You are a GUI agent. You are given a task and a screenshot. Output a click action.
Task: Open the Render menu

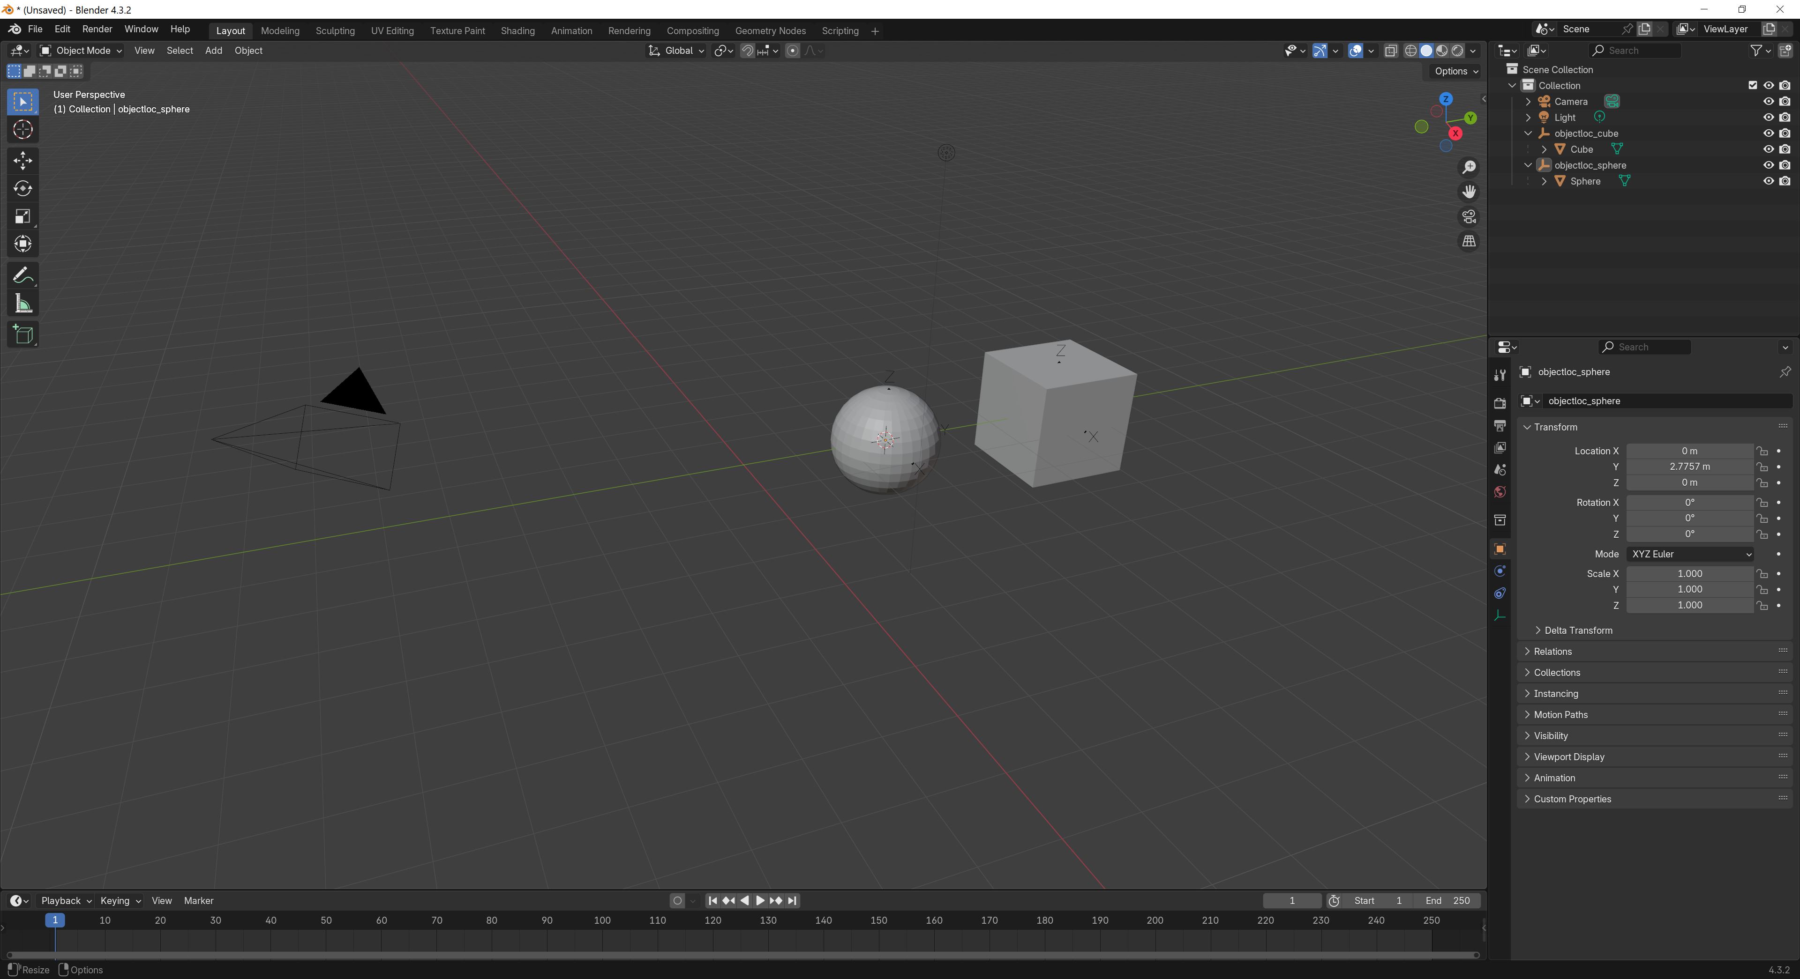pos(97,30)
